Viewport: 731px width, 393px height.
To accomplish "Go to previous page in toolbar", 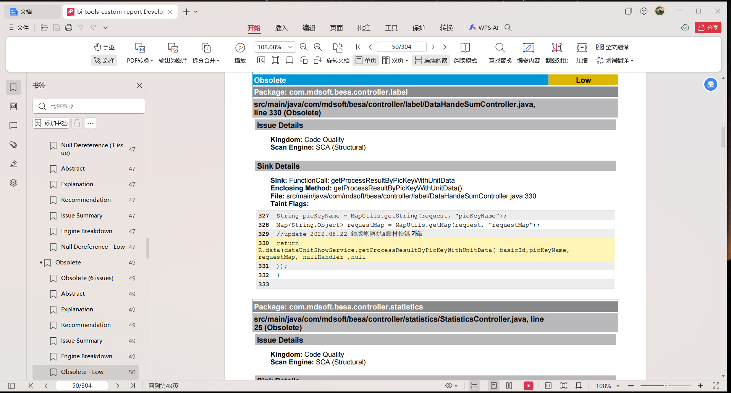I will [370, 47].
